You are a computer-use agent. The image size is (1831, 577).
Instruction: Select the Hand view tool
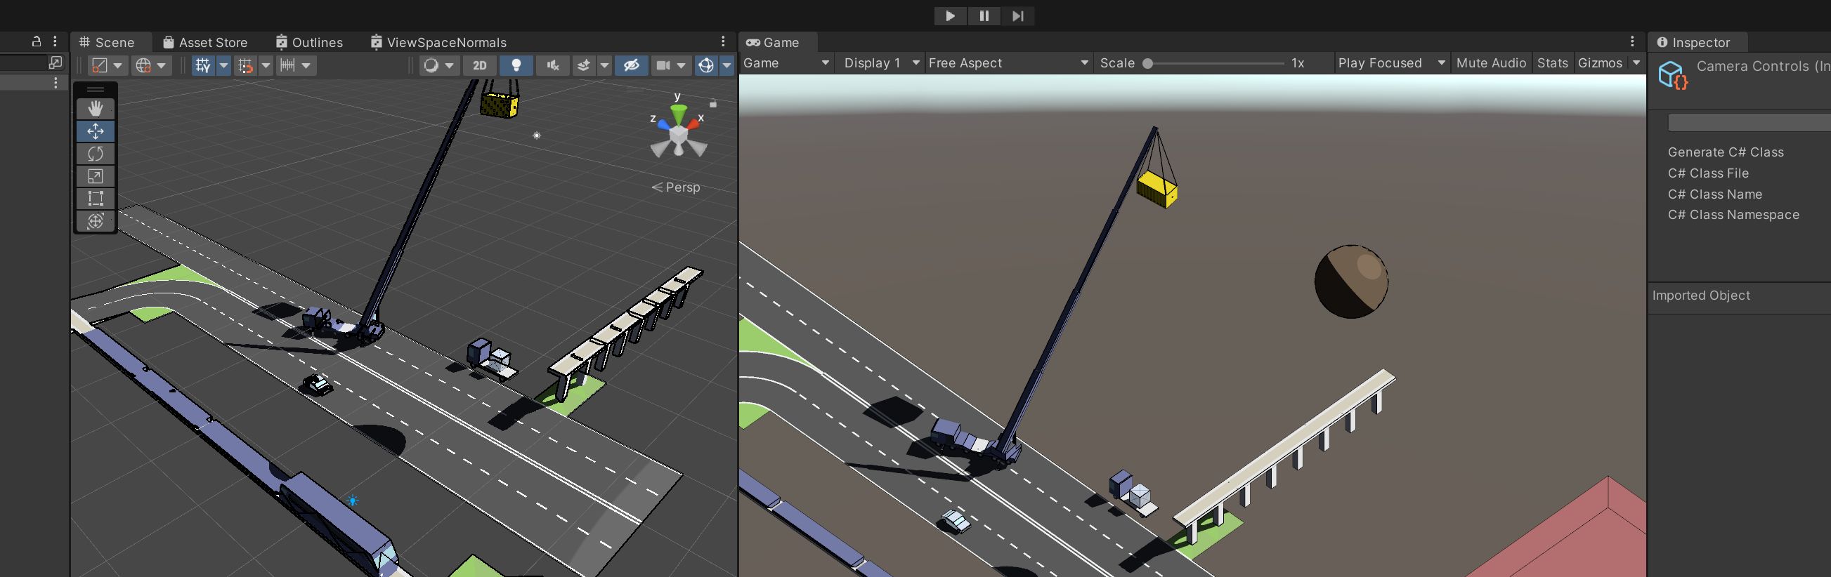click(x=96, y=109)
